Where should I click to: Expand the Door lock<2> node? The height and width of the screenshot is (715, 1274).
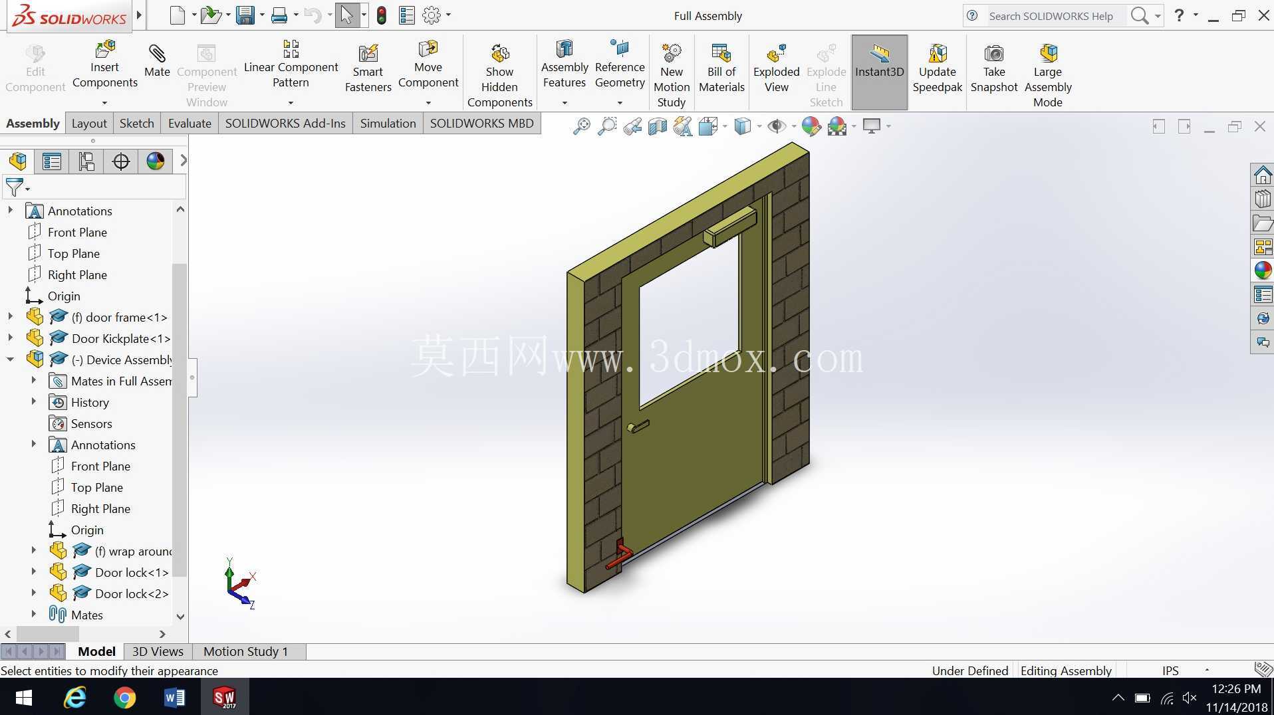pos(33,593)
